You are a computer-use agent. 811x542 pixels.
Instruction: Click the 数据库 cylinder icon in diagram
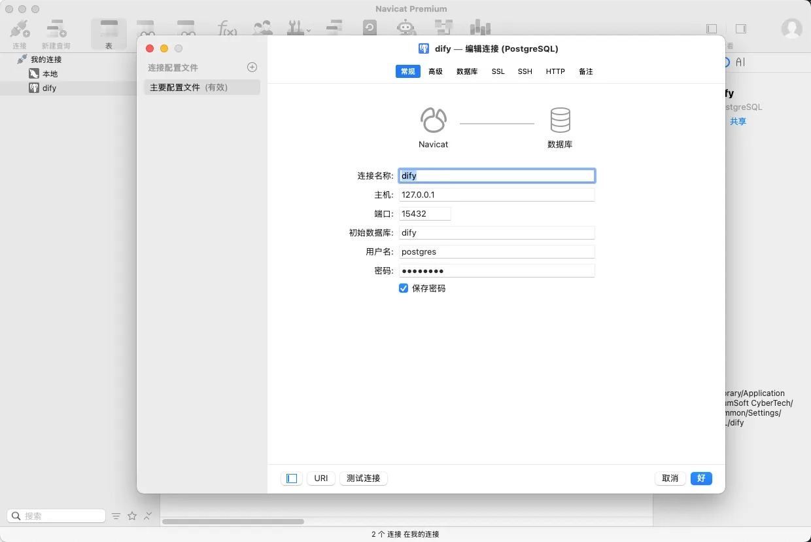560,120
